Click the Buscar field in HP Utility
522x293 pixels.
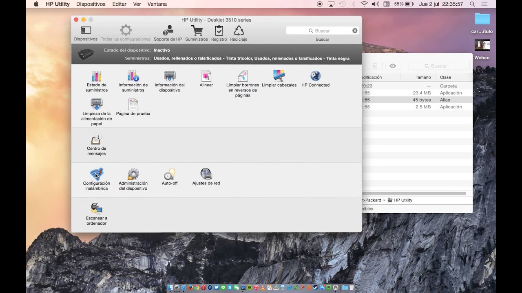[322, 31]
